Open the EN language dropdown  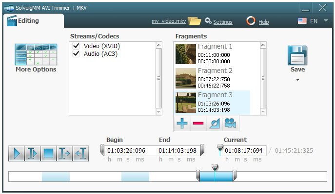[326, 21]
